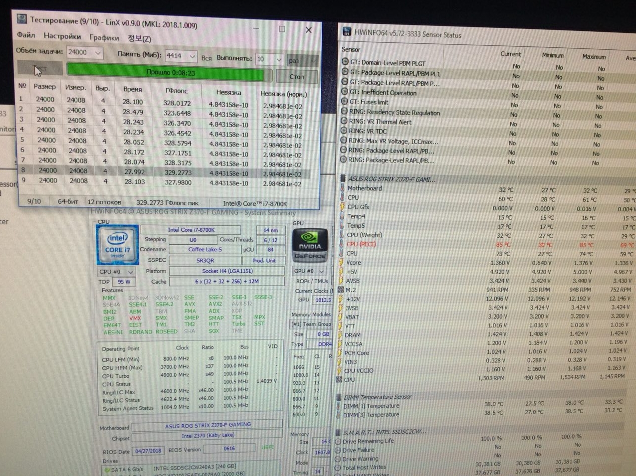Click the lightning icon beside CPU Gfx
The width and height of the screenshot is (636, 476).
pos(342,206)
